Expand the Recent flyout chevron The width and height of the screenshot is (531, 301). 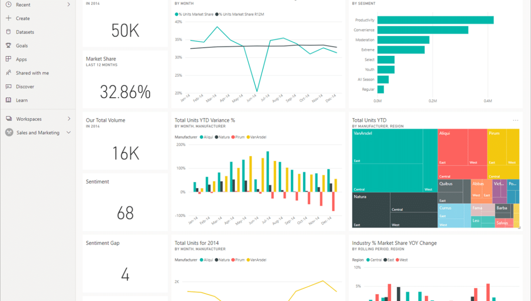pos(69,5)
